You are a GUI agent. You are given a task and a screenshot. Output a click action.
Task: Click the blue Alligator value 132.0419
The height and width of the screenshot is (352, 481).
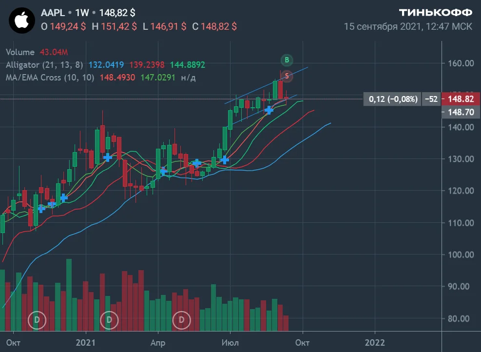click(x=106, y=65)
